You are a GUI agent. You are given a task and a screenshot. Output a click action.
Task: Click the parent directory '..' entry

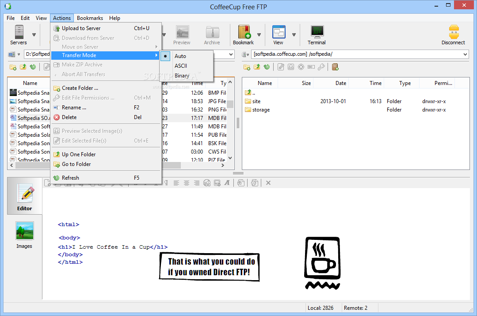[x=250, y=93]
